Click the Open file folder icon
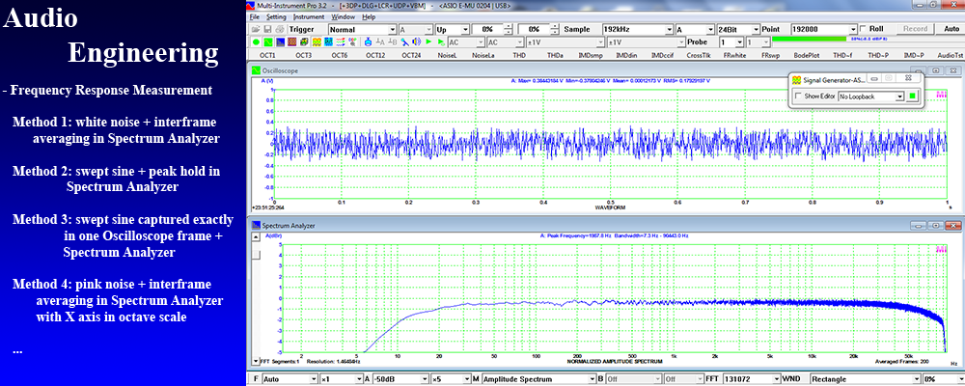The width and height of the screenshot is (965, 386). [256, 29]
